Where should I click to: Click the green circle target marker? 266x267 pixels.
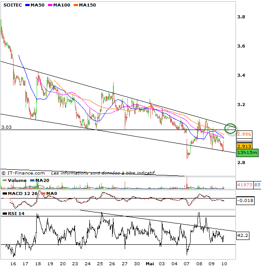230,128
